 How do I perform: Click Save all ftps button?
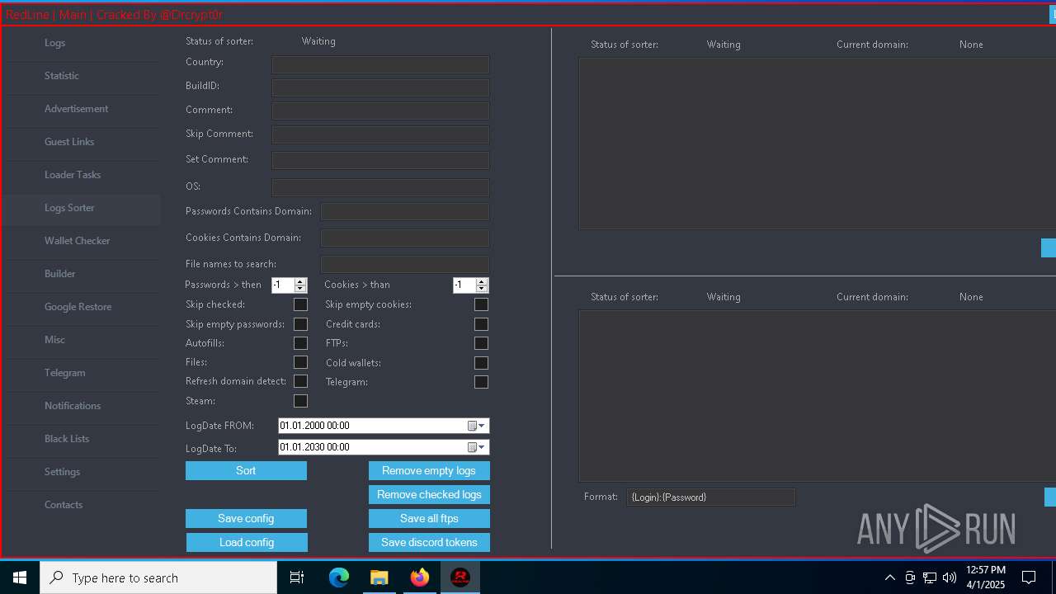pos(429,518)
